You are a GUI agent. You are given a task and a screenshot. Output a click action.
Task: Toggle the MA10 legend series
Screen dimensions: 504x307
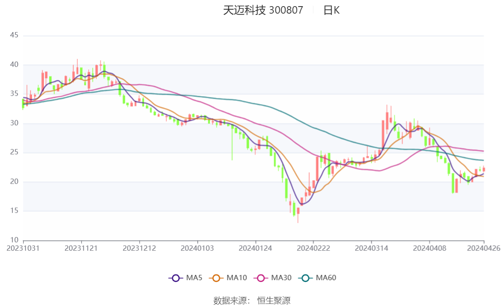[x=228, y=278]
